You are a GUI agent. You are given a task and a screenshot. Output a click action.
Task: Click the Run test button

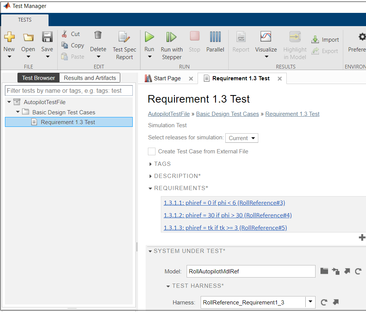(x=149, y=37)
